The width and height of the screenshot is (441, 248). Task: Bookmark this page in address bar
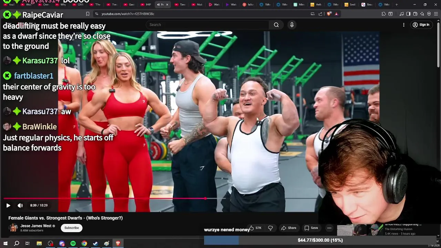(88, 14)
